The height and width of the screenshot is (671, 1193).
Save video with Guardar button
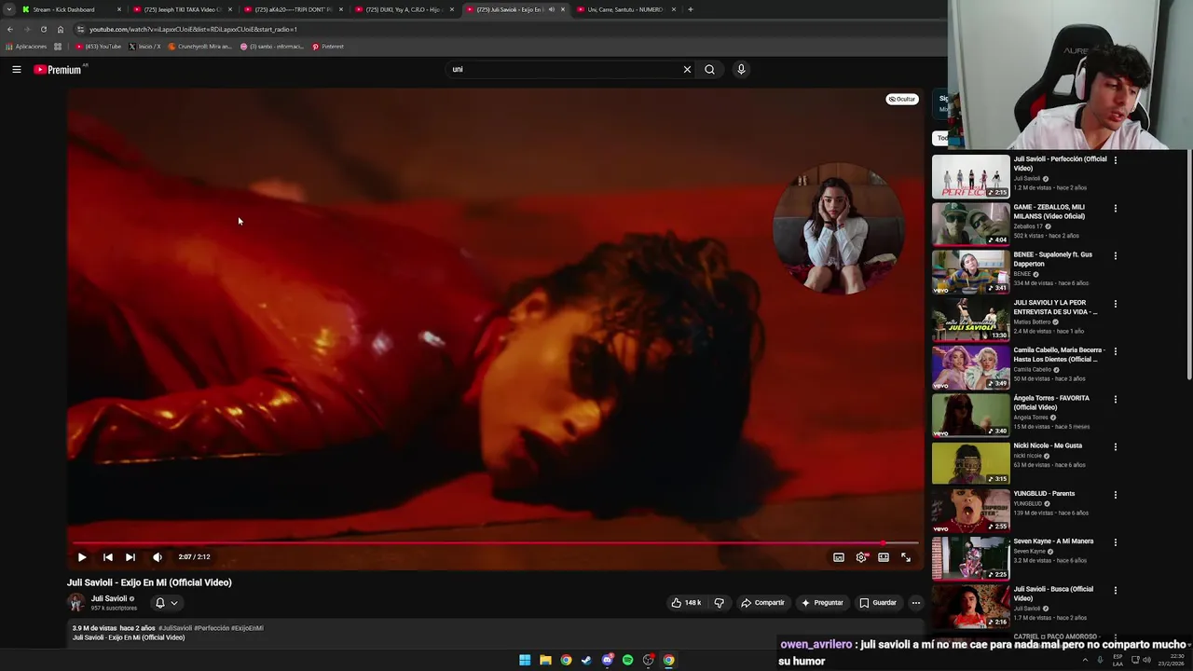pyautogui.click(x=878, y=603)
